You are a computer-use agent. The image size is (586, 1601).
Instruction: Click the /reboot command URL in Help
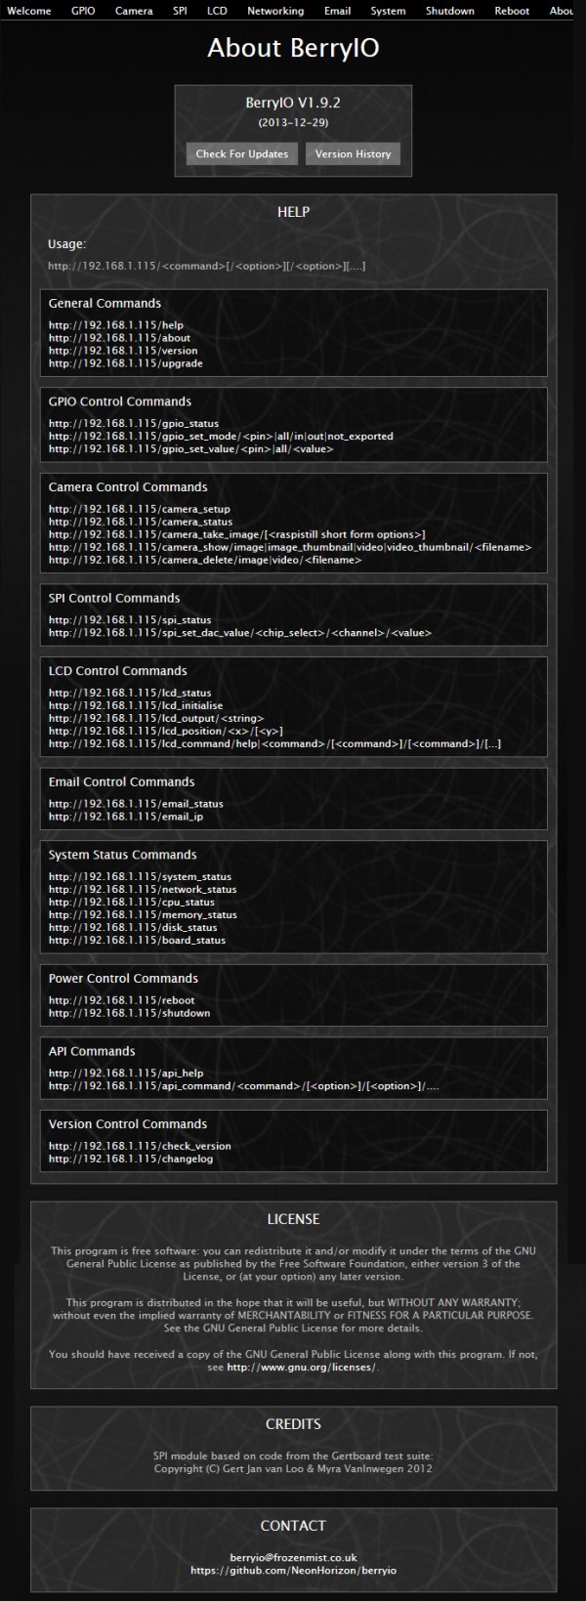pos(122,1000)
